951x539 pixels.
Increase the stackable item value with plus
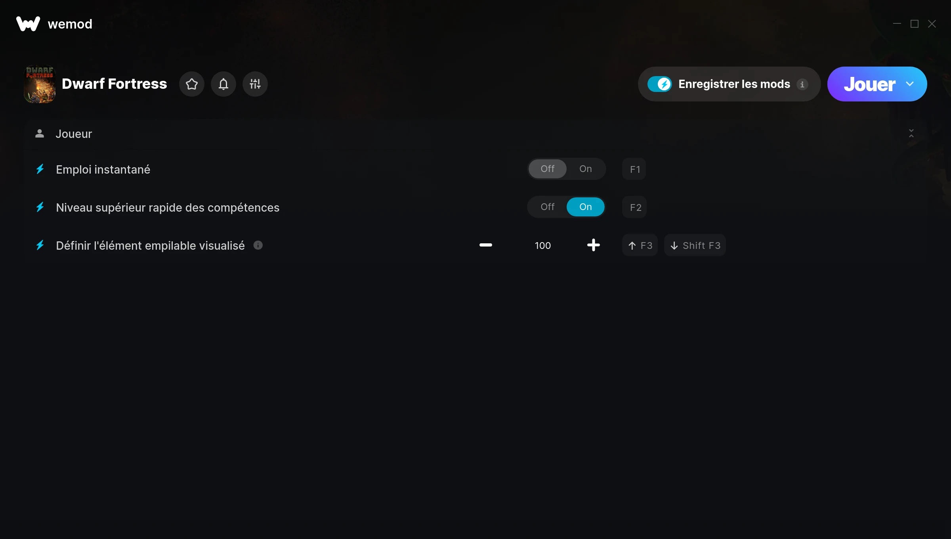(x=594, y=245)
